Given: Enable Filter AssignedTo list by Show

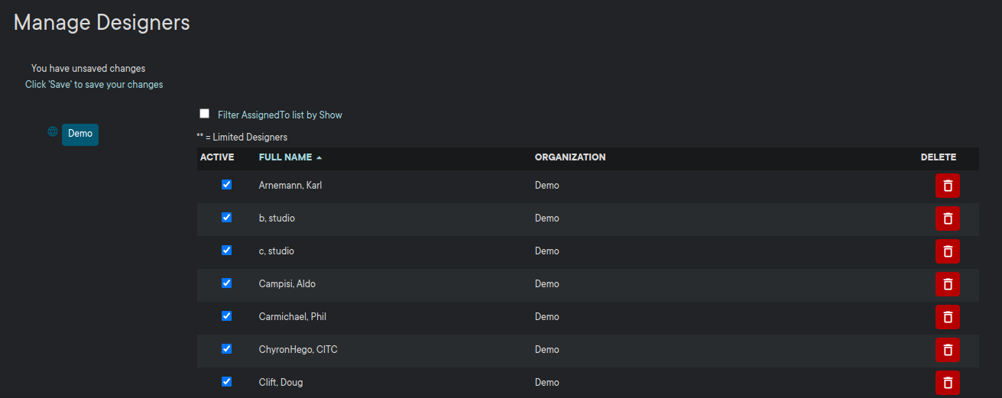Looking at the screenshot, I should 204,114.
